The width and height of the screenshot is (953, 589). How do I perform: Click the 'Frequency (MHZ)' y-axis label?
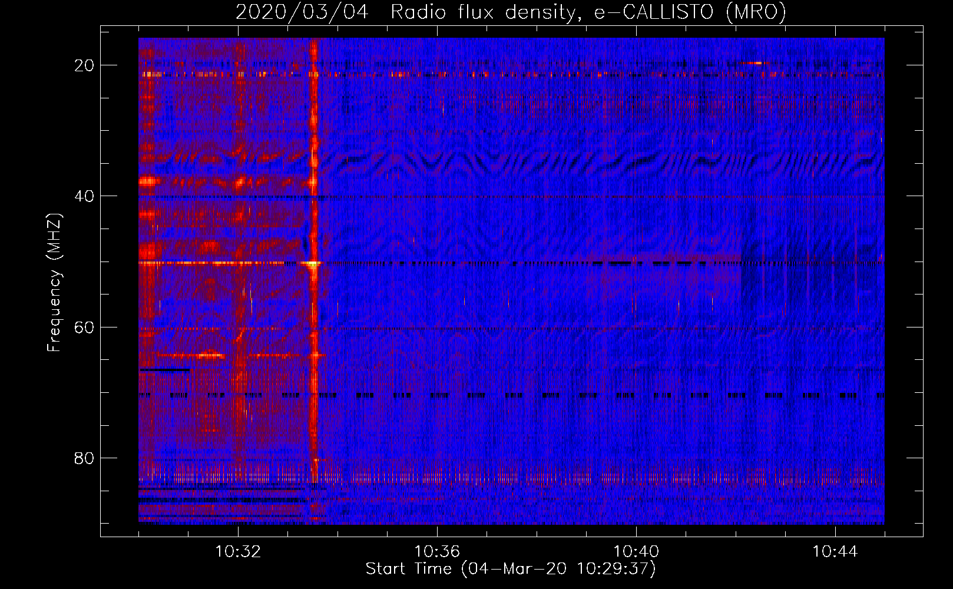click(x=54, y=283)
